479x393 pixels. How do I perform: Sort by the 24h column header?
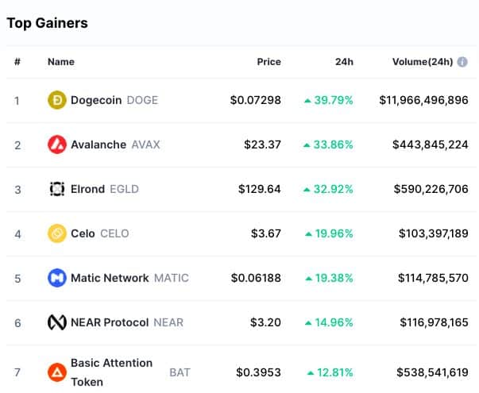[x=344, y=62]
